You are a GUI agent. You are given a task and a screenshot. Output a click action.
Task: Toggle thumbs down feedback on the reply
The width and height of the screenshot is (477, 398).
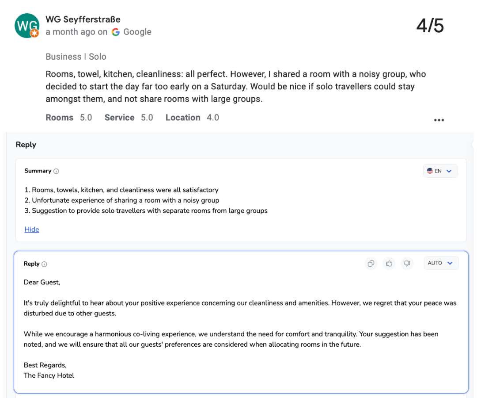(x=407, y=263)
